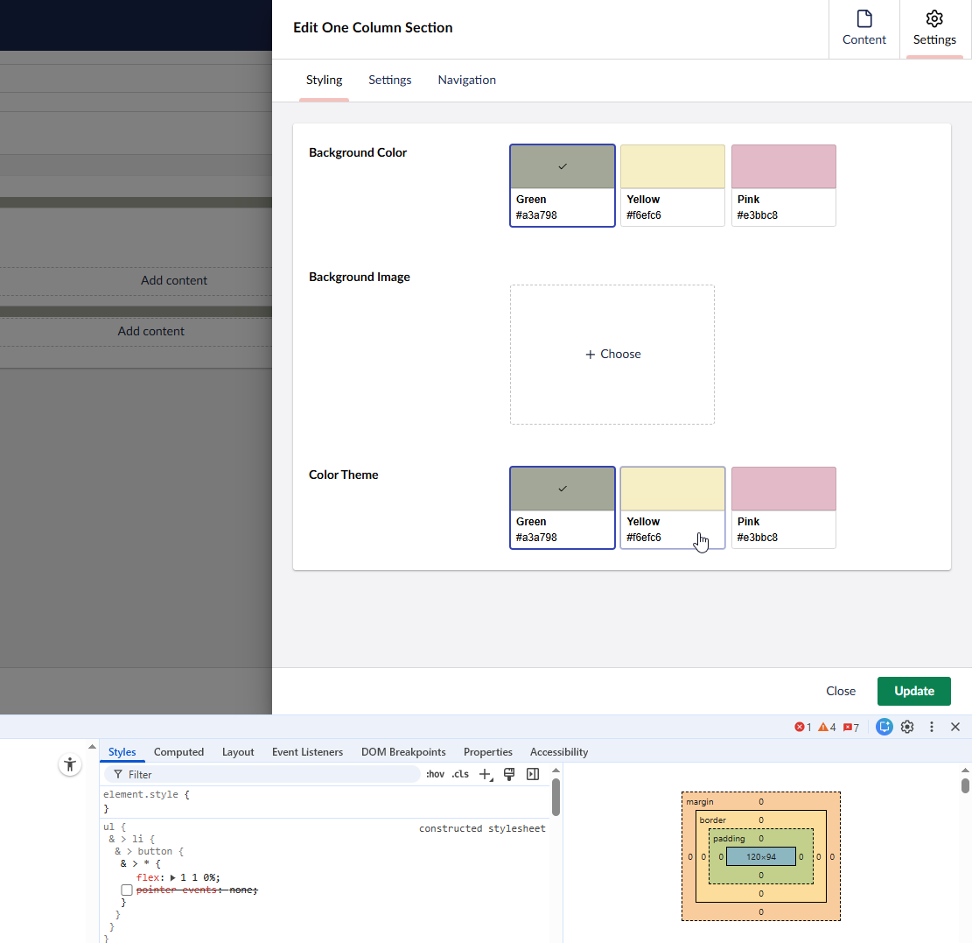Screen dimensions: 972x943
Task: Open DevTools settings gear
Action: click(907, 727)
